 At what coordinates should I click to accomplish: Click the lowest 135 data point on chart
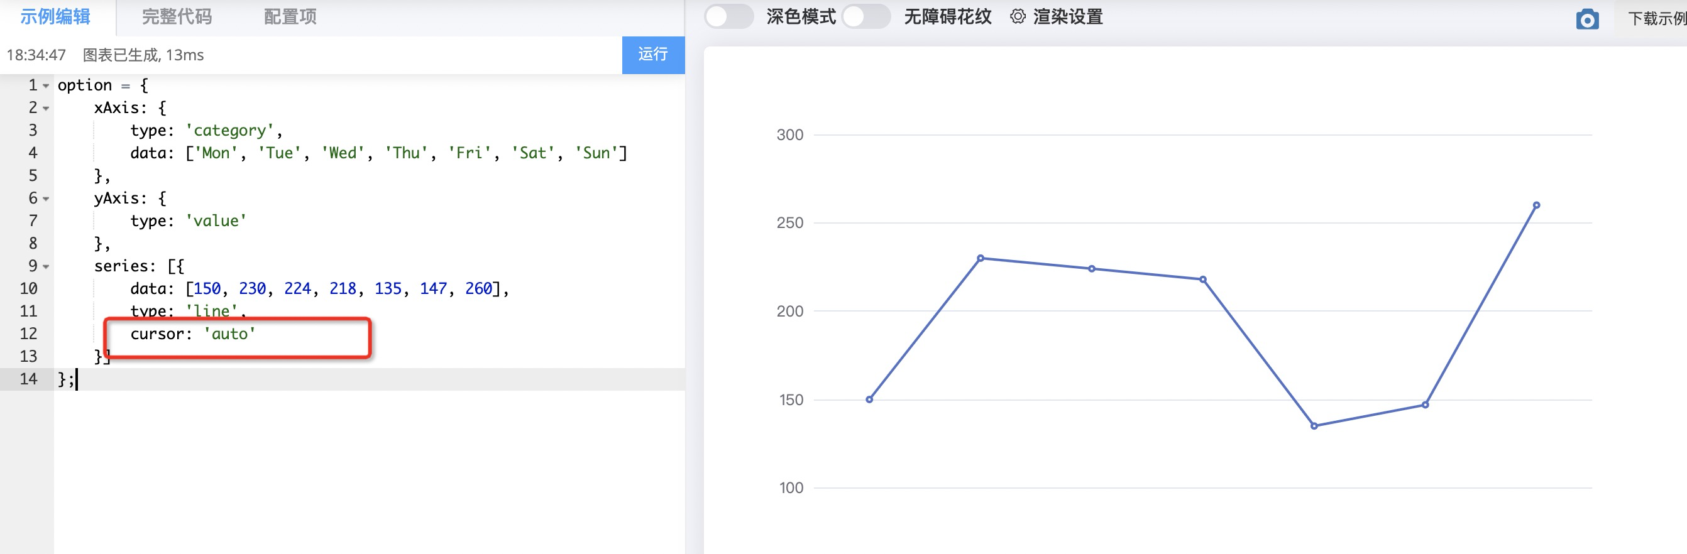coord(1314,426)
